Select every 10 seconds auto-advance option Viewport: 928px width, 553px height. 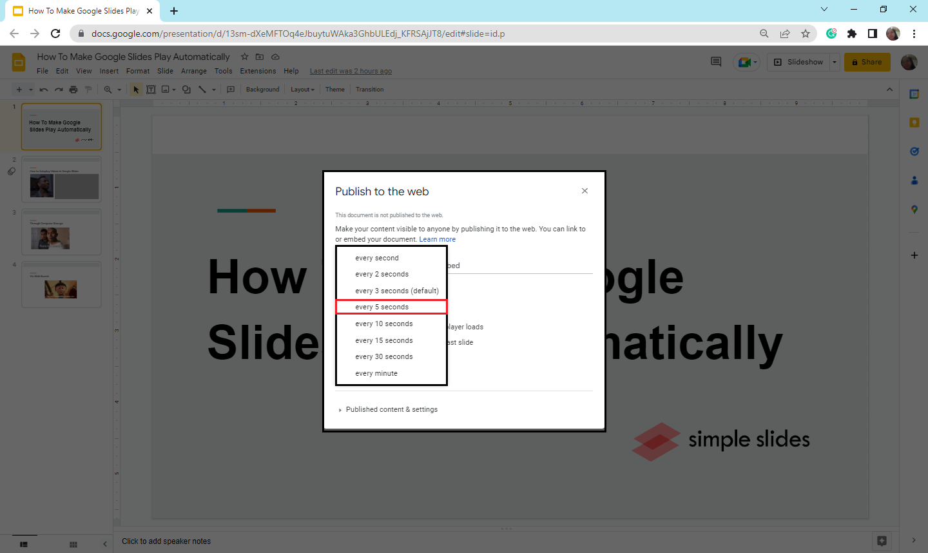(384, 323)
